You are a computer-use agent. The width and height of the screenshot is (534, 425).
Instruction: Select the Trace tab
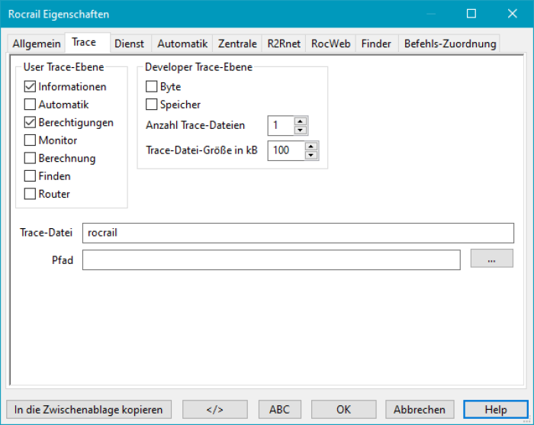[88, 42]
